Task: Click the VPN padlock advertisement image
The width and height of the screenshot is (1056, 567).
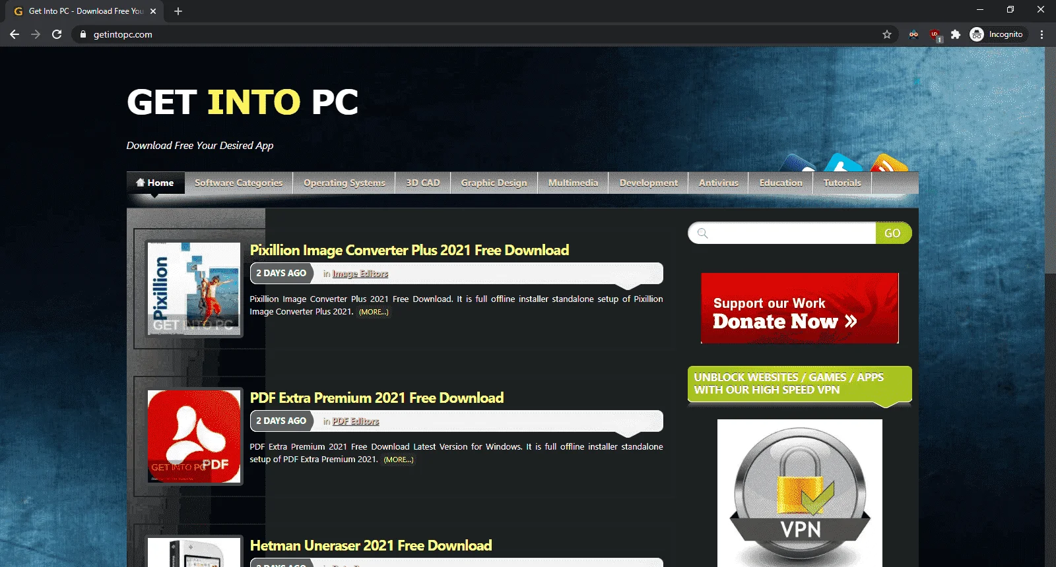Action: coord(800,493)
